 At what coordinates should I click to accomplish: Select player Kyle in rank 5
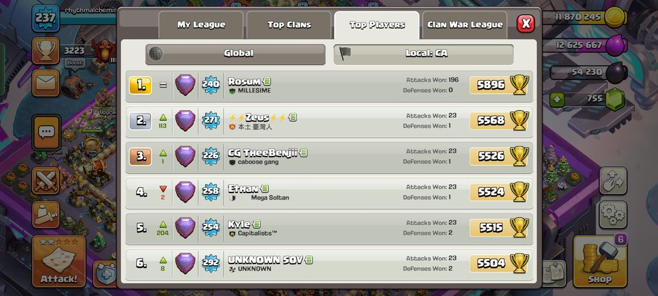point(329,228)
